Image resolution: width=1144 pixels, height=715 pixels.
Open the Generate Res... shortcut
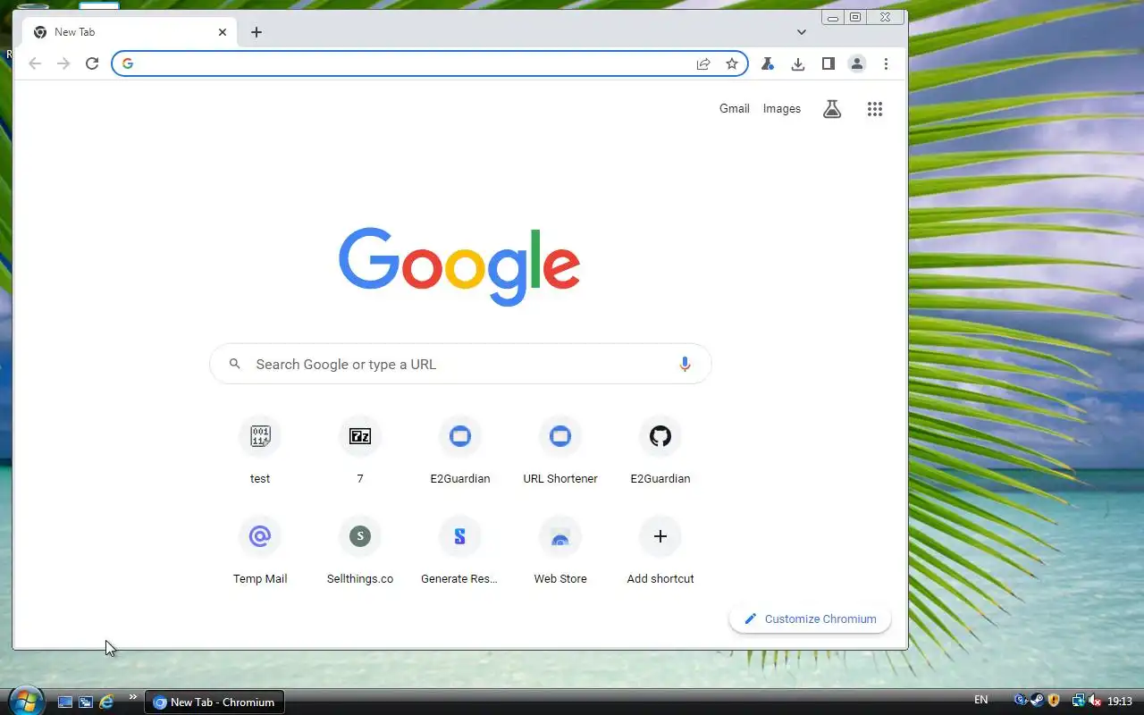tap(460, 551)
